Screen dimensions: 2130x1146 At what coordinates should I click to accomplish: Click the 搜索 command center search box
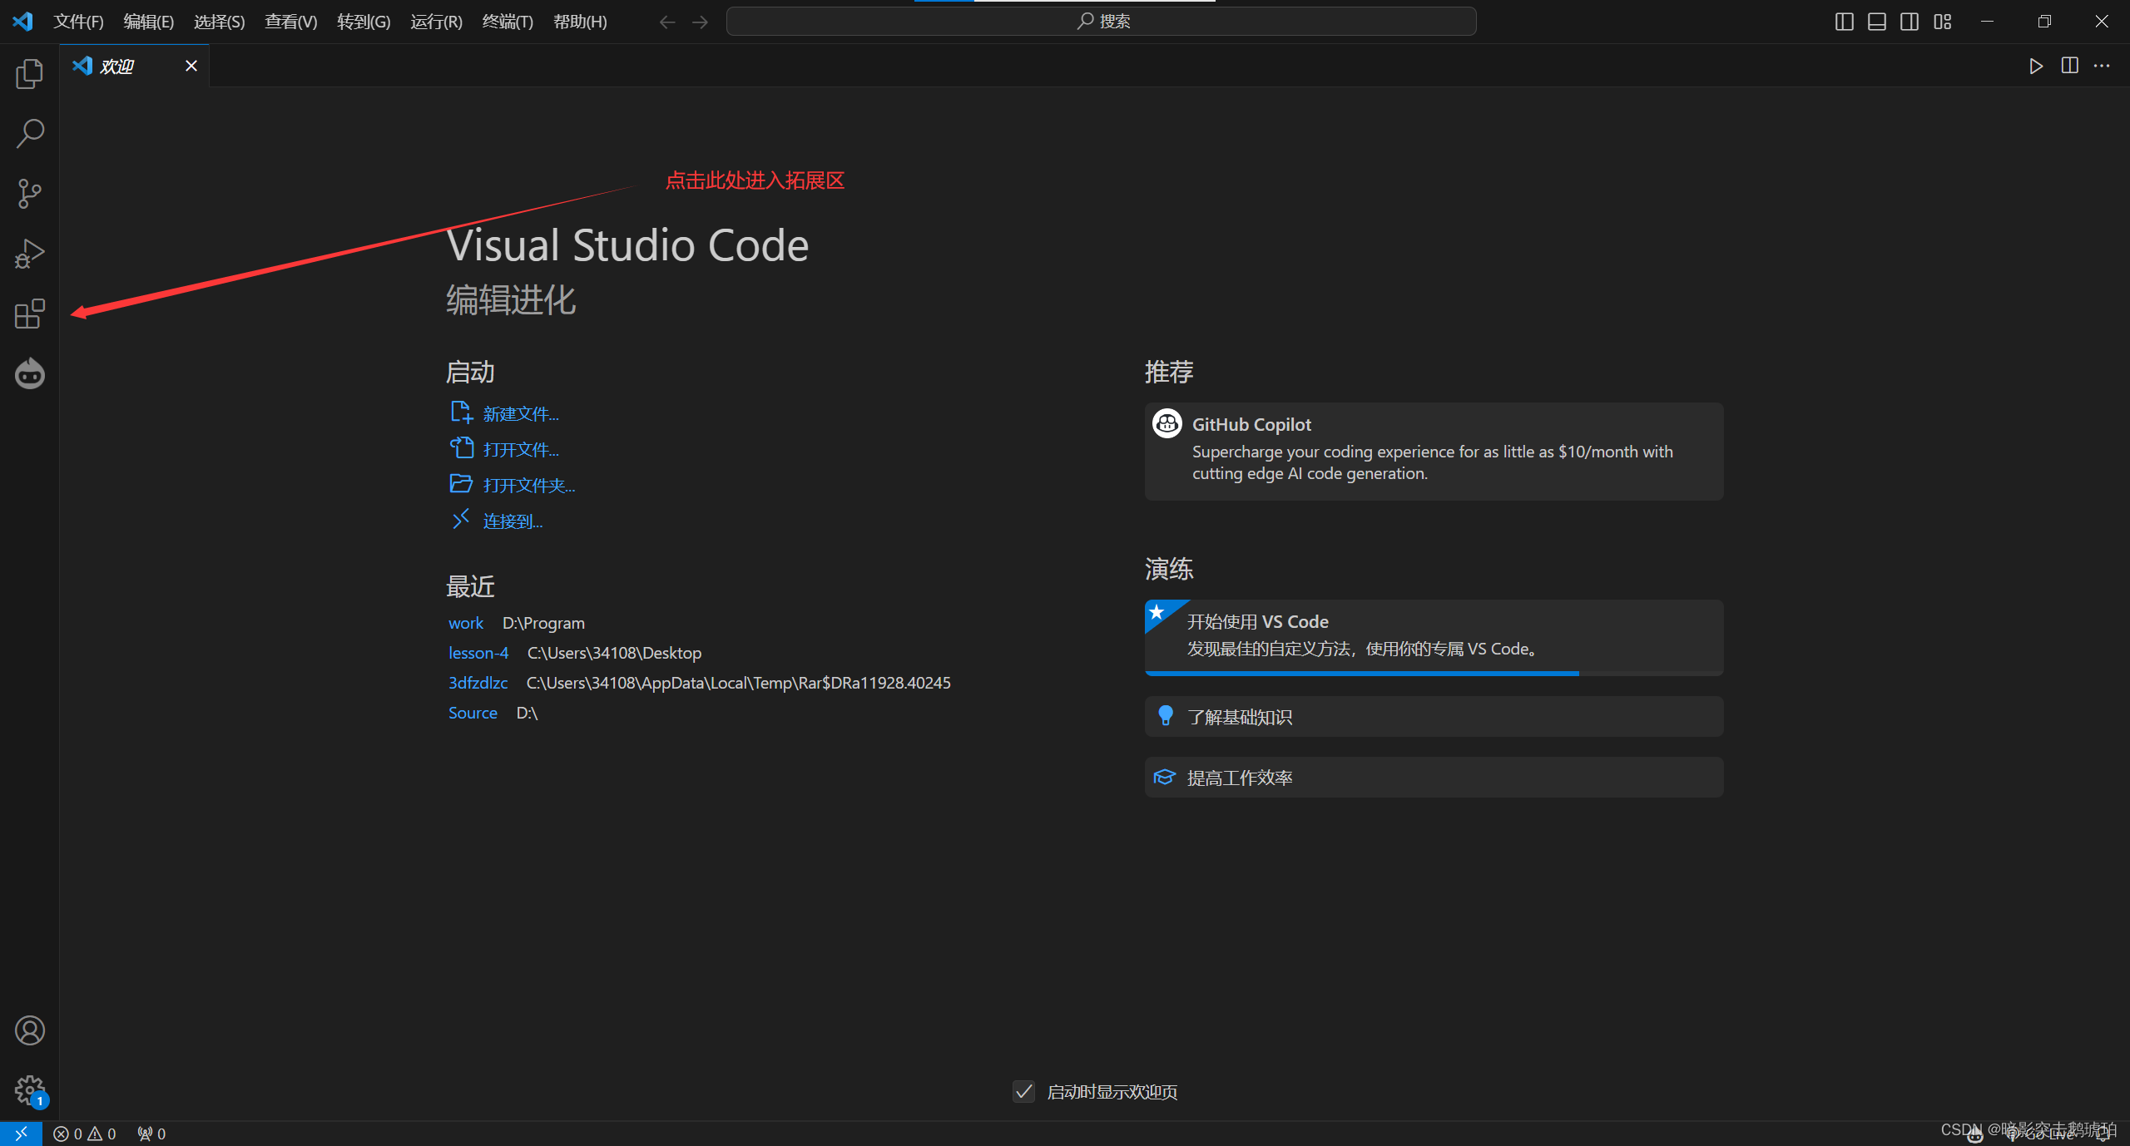[x=1101, y=22]
